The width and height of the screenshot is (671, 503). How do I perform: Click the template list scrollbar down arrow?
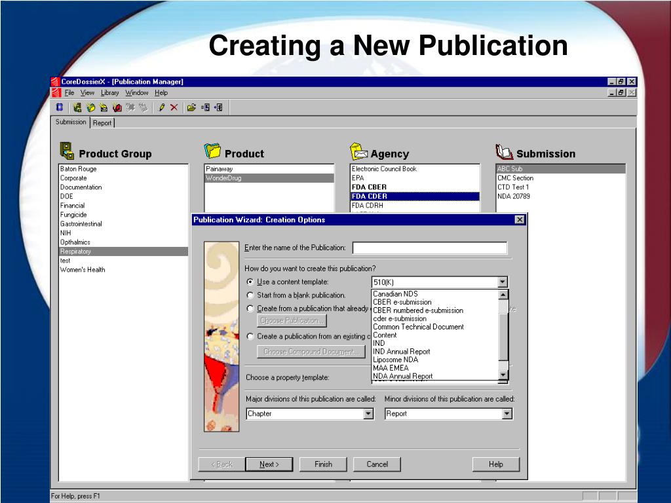503,375
